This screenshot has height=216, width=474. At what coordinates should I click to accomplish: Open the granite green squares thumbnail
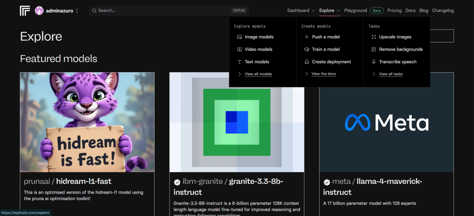tap(237, 122)
